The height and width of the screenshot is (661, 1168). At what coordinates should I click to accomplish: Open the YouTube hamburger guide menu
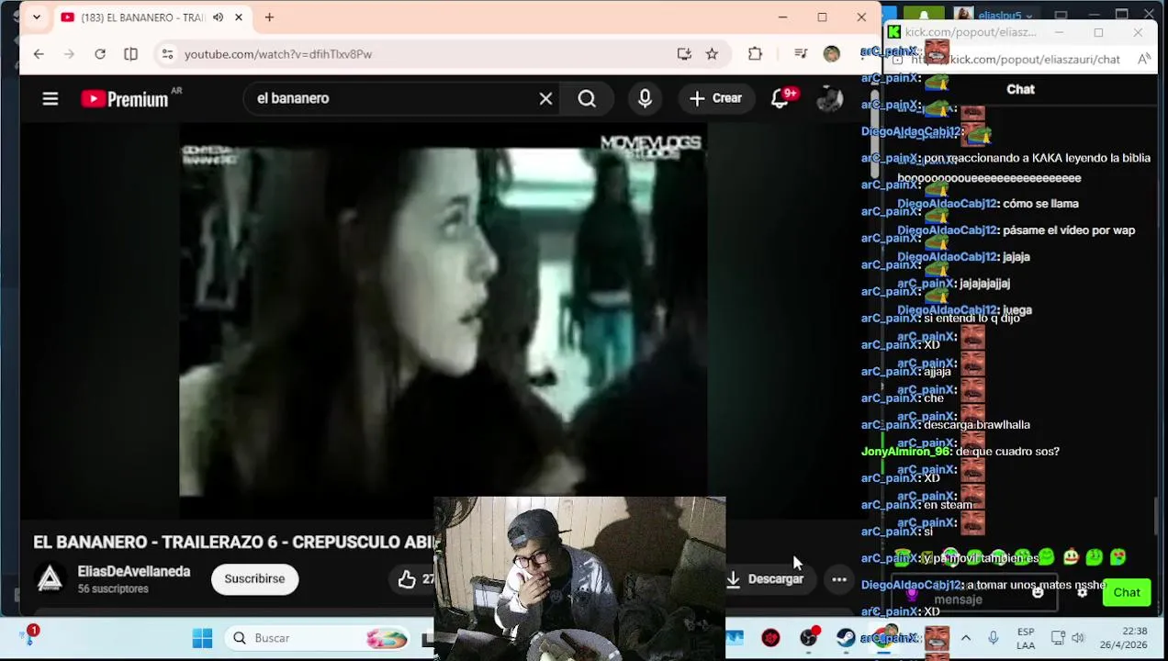[x=51, y=98]
